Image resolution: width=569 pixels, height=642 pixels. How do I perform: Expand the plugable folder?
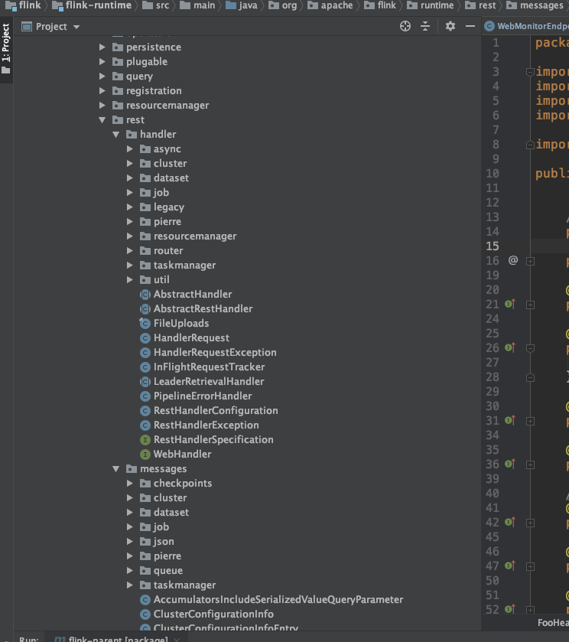[x=102, y=62]
